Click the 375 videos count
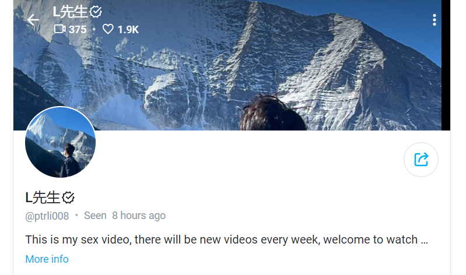The image size is (466, 275). point(78,29)
